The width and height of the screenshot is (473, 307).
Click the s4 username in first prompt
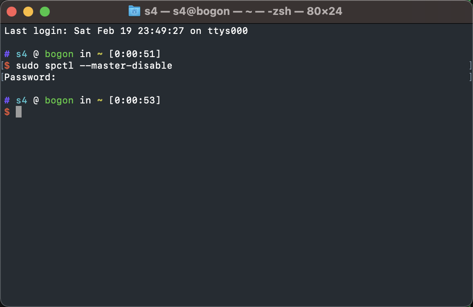pos(22,54)
